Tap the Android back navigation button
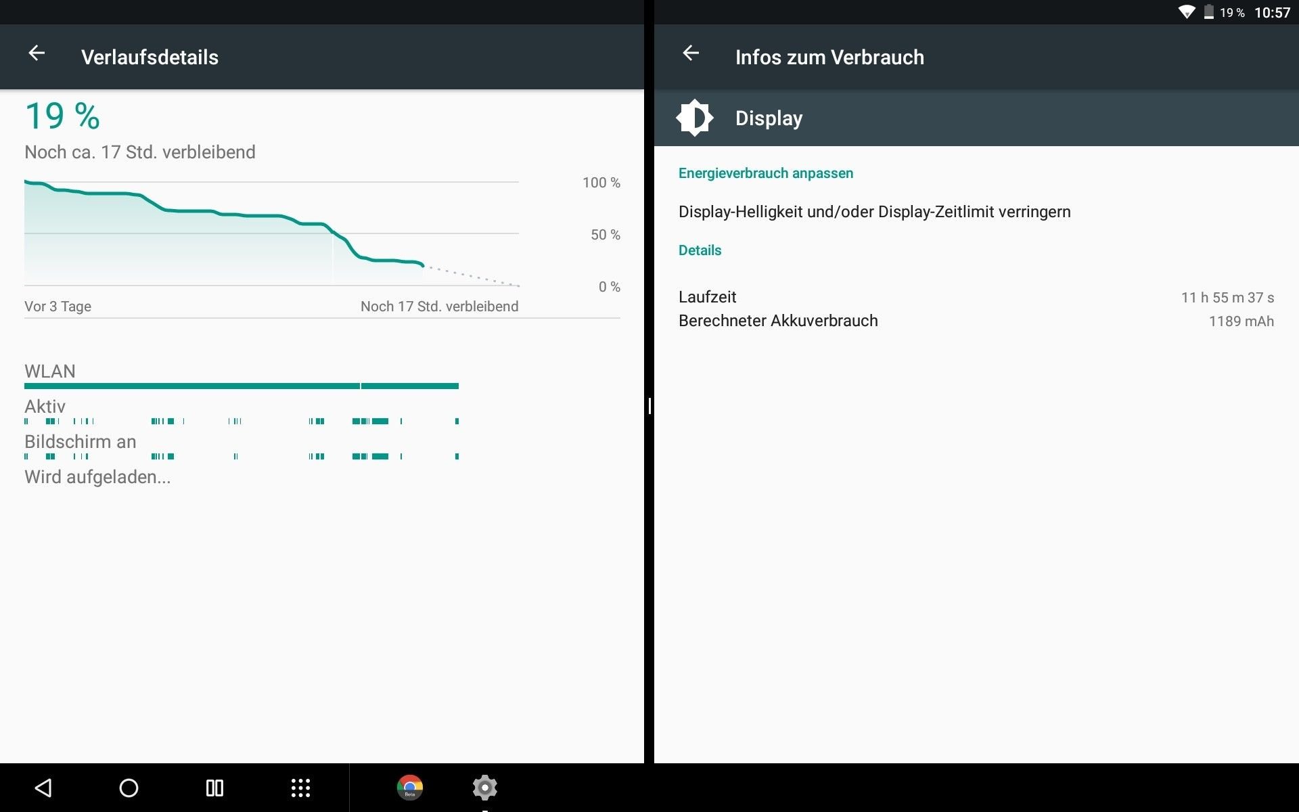This screenshot has height=812, width=1299. pyautogui.click(x=43, y=788)
